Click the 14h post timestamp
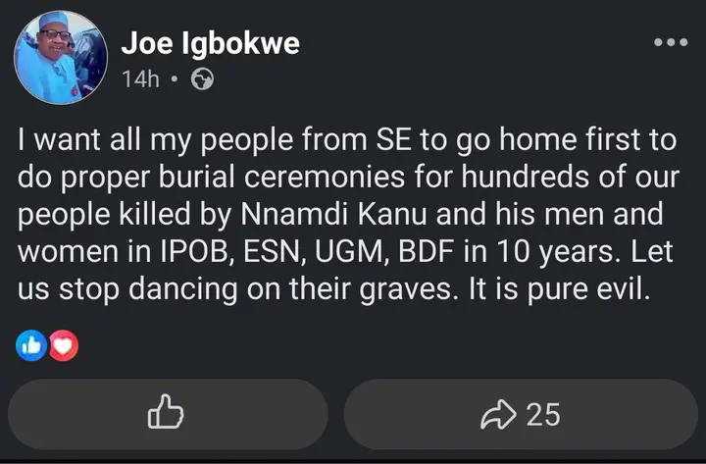Image resolution: width=706 pixels, height=464 pixels. pos(139,77)
